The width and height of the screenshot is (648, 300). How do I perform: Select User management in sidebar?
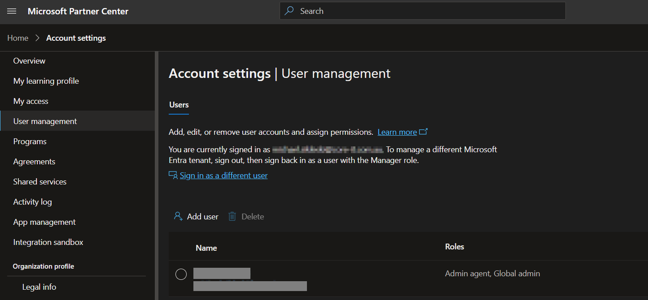coord(77,121)
